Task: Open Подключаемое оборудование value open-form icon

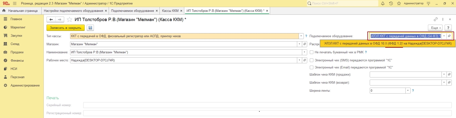Action: [449, 36]
